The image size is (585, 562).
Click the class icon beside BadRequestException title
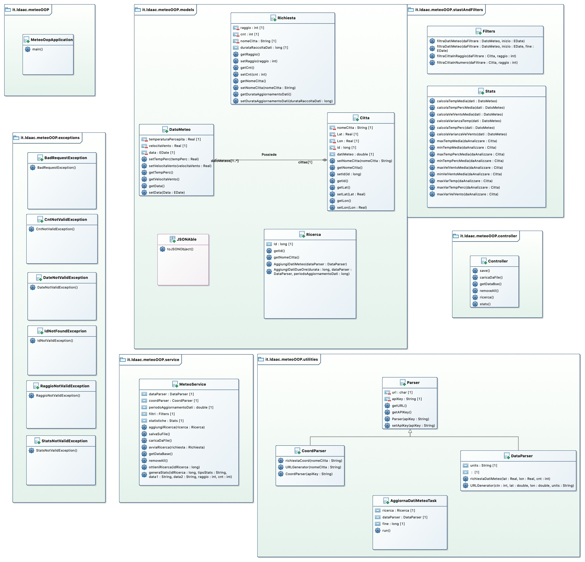(40, 158)
